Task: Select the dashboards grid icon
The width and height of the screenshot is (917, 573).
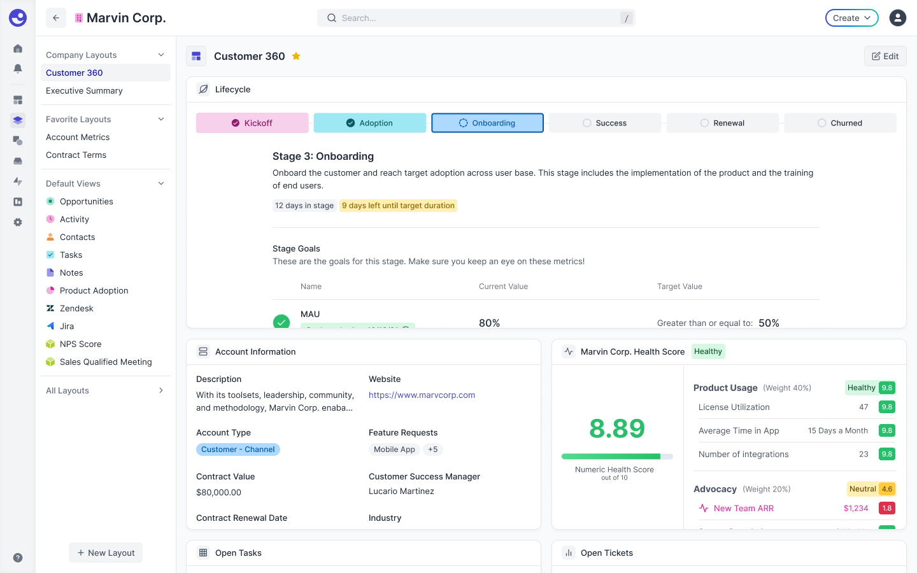Action: pyautogui.click(x=18, y=100)
